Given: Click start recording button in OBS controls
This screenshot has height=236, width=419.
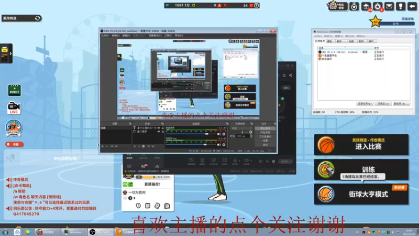Looking at the screenshot, I should point(265,133).
